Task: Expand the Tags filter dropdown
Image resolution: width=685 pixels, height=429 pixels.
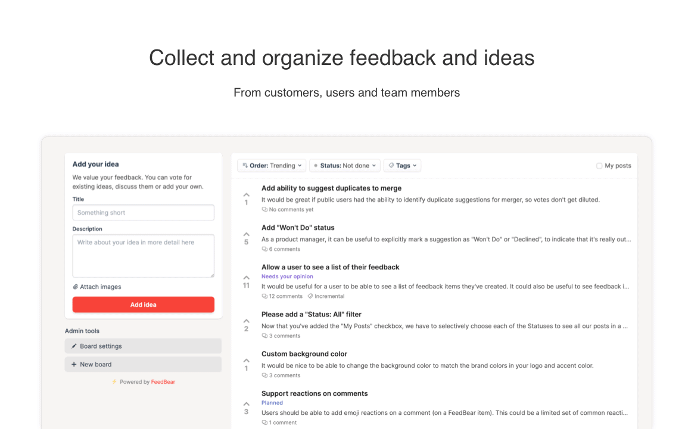Action: [402, 166]
